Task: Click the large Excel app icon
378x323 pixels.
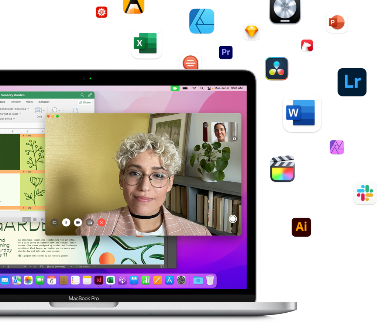Action: point(146,44)
